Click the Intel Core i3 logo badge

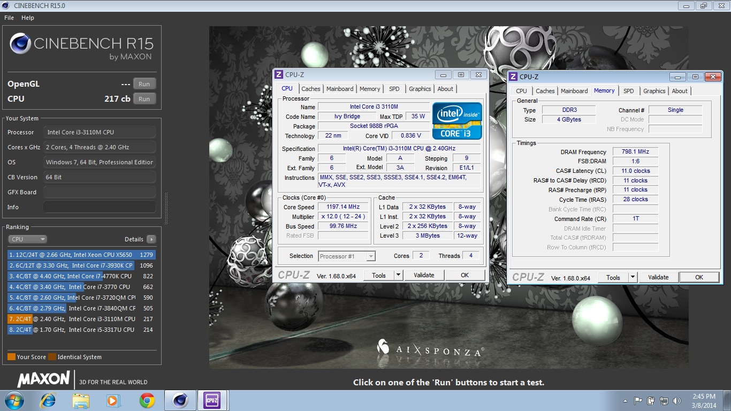(458, 121)
